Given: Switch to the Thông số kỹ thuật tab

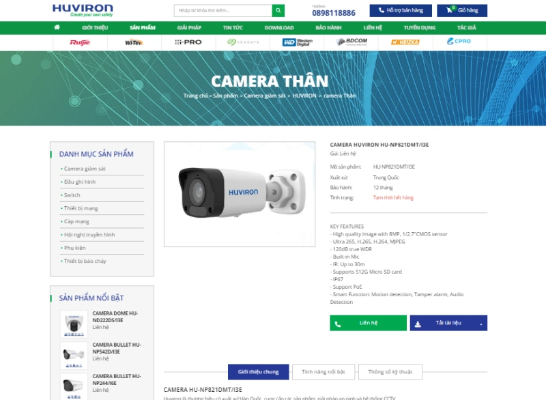Looking at the screenshot, I should click(x=390, y=372).
